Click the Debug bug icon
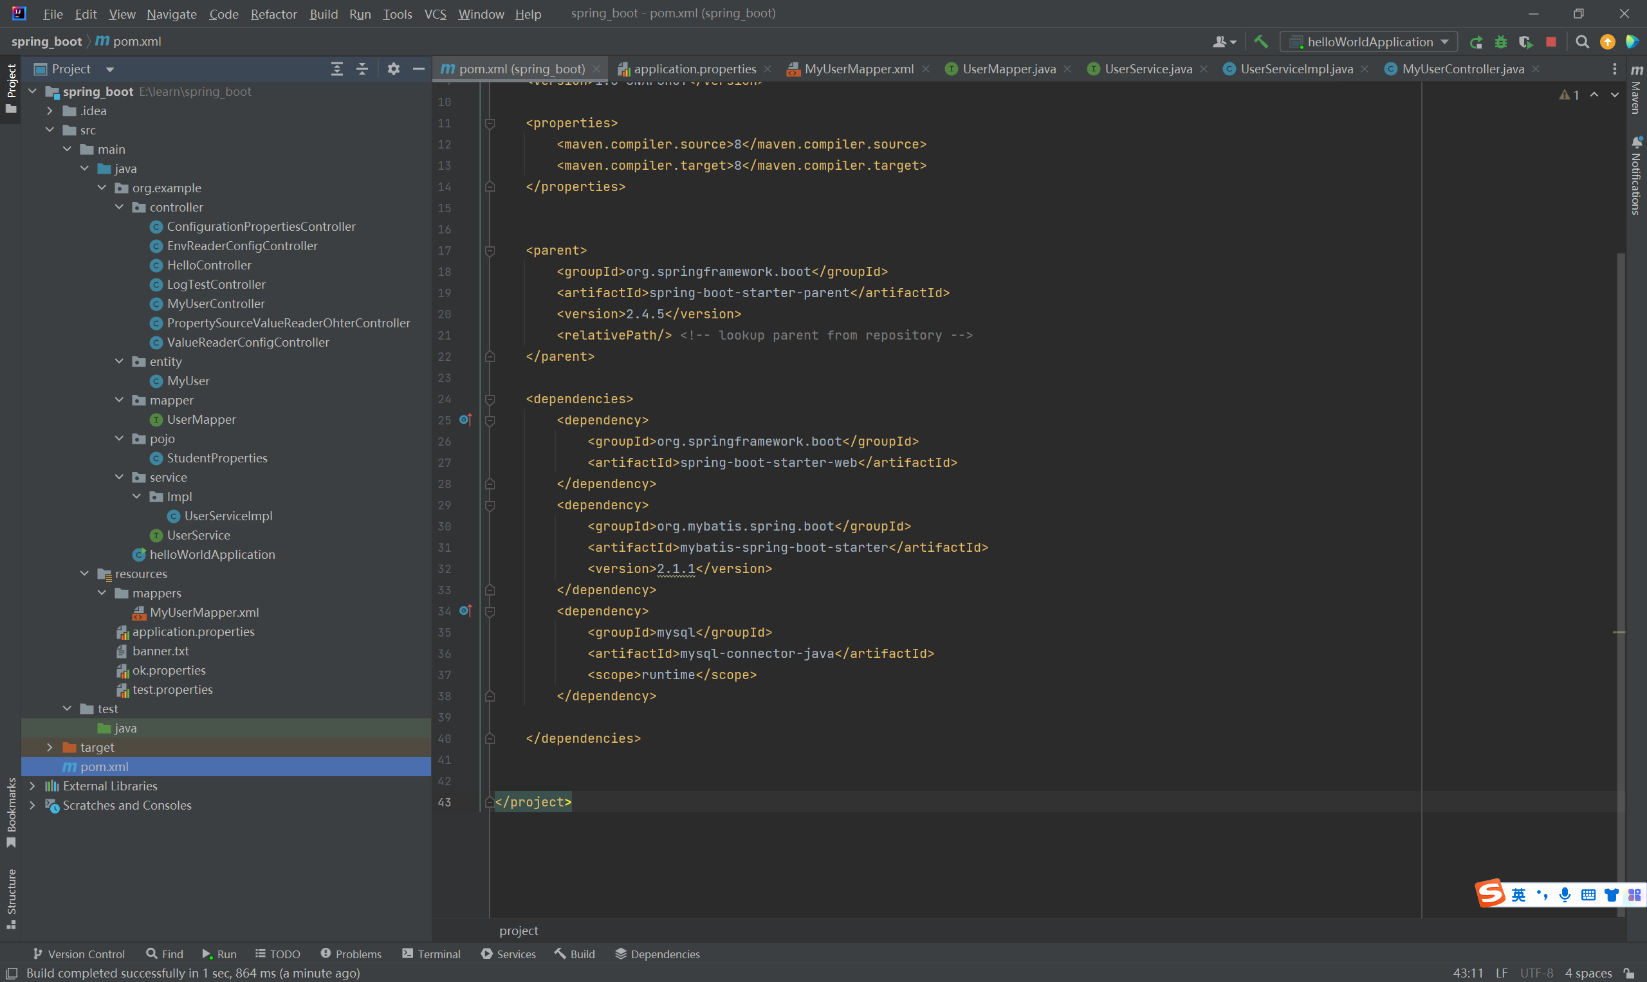Viewport: 1647px width, 982px height. point(1501,42)
